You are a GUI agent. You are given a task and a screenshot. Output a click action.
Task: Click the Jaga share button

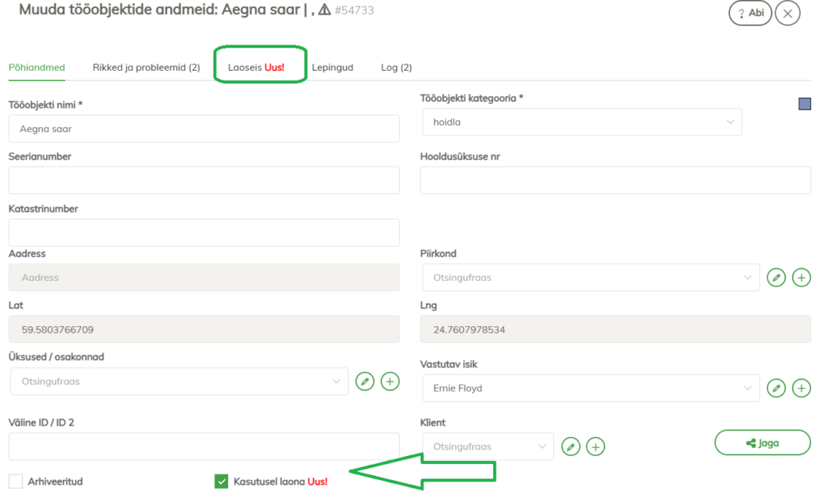(x=762, y=443)
